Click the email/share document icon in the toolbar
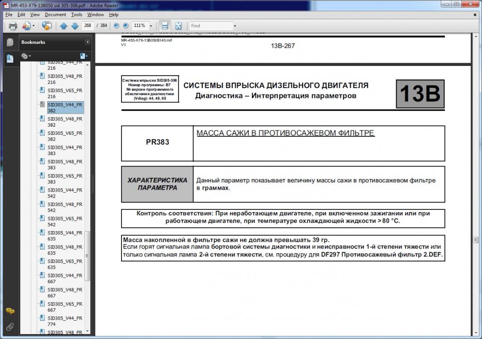Image resolution: width=482 pixels, height=339 pixels. (x=26, y=26)
